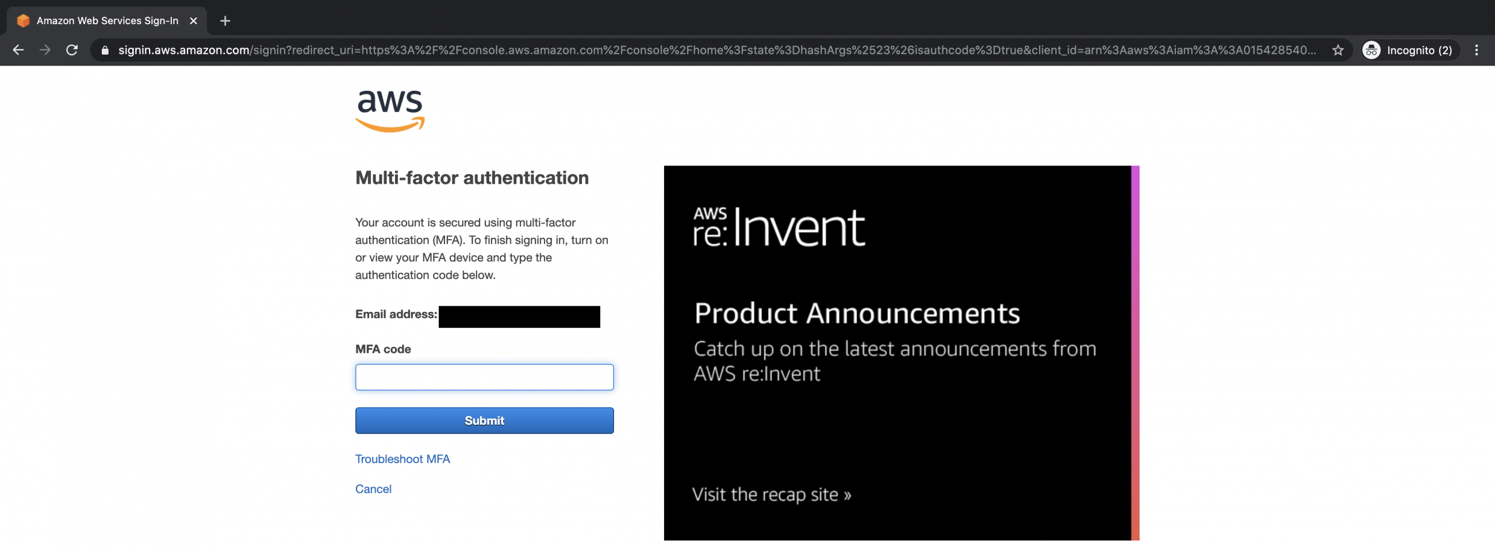Click the Incognito profile icon
1495x548 pixels.
[x=1371, y=50]
